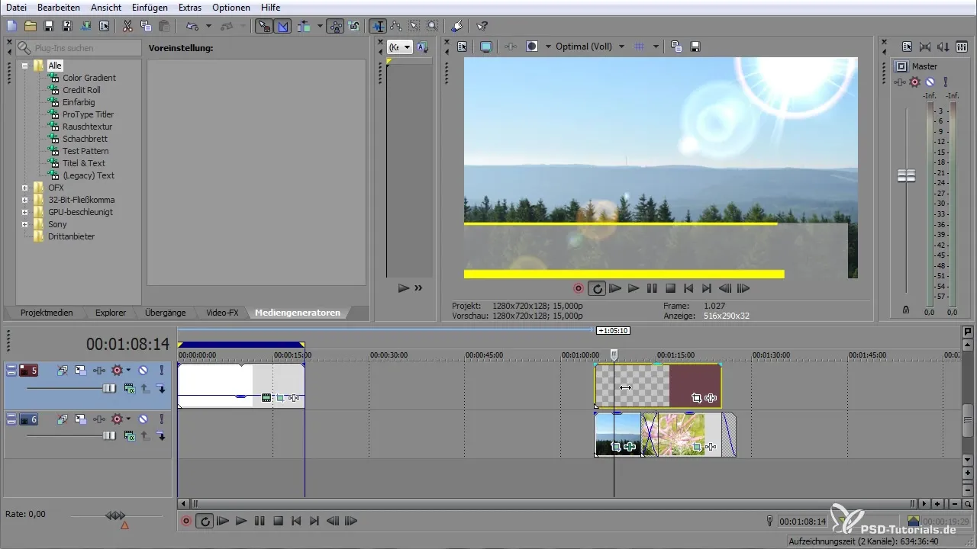This screenshot has height=549, width=977.
Task: Open the Bearbeiten menu
Action: click(x=59, y=7)
